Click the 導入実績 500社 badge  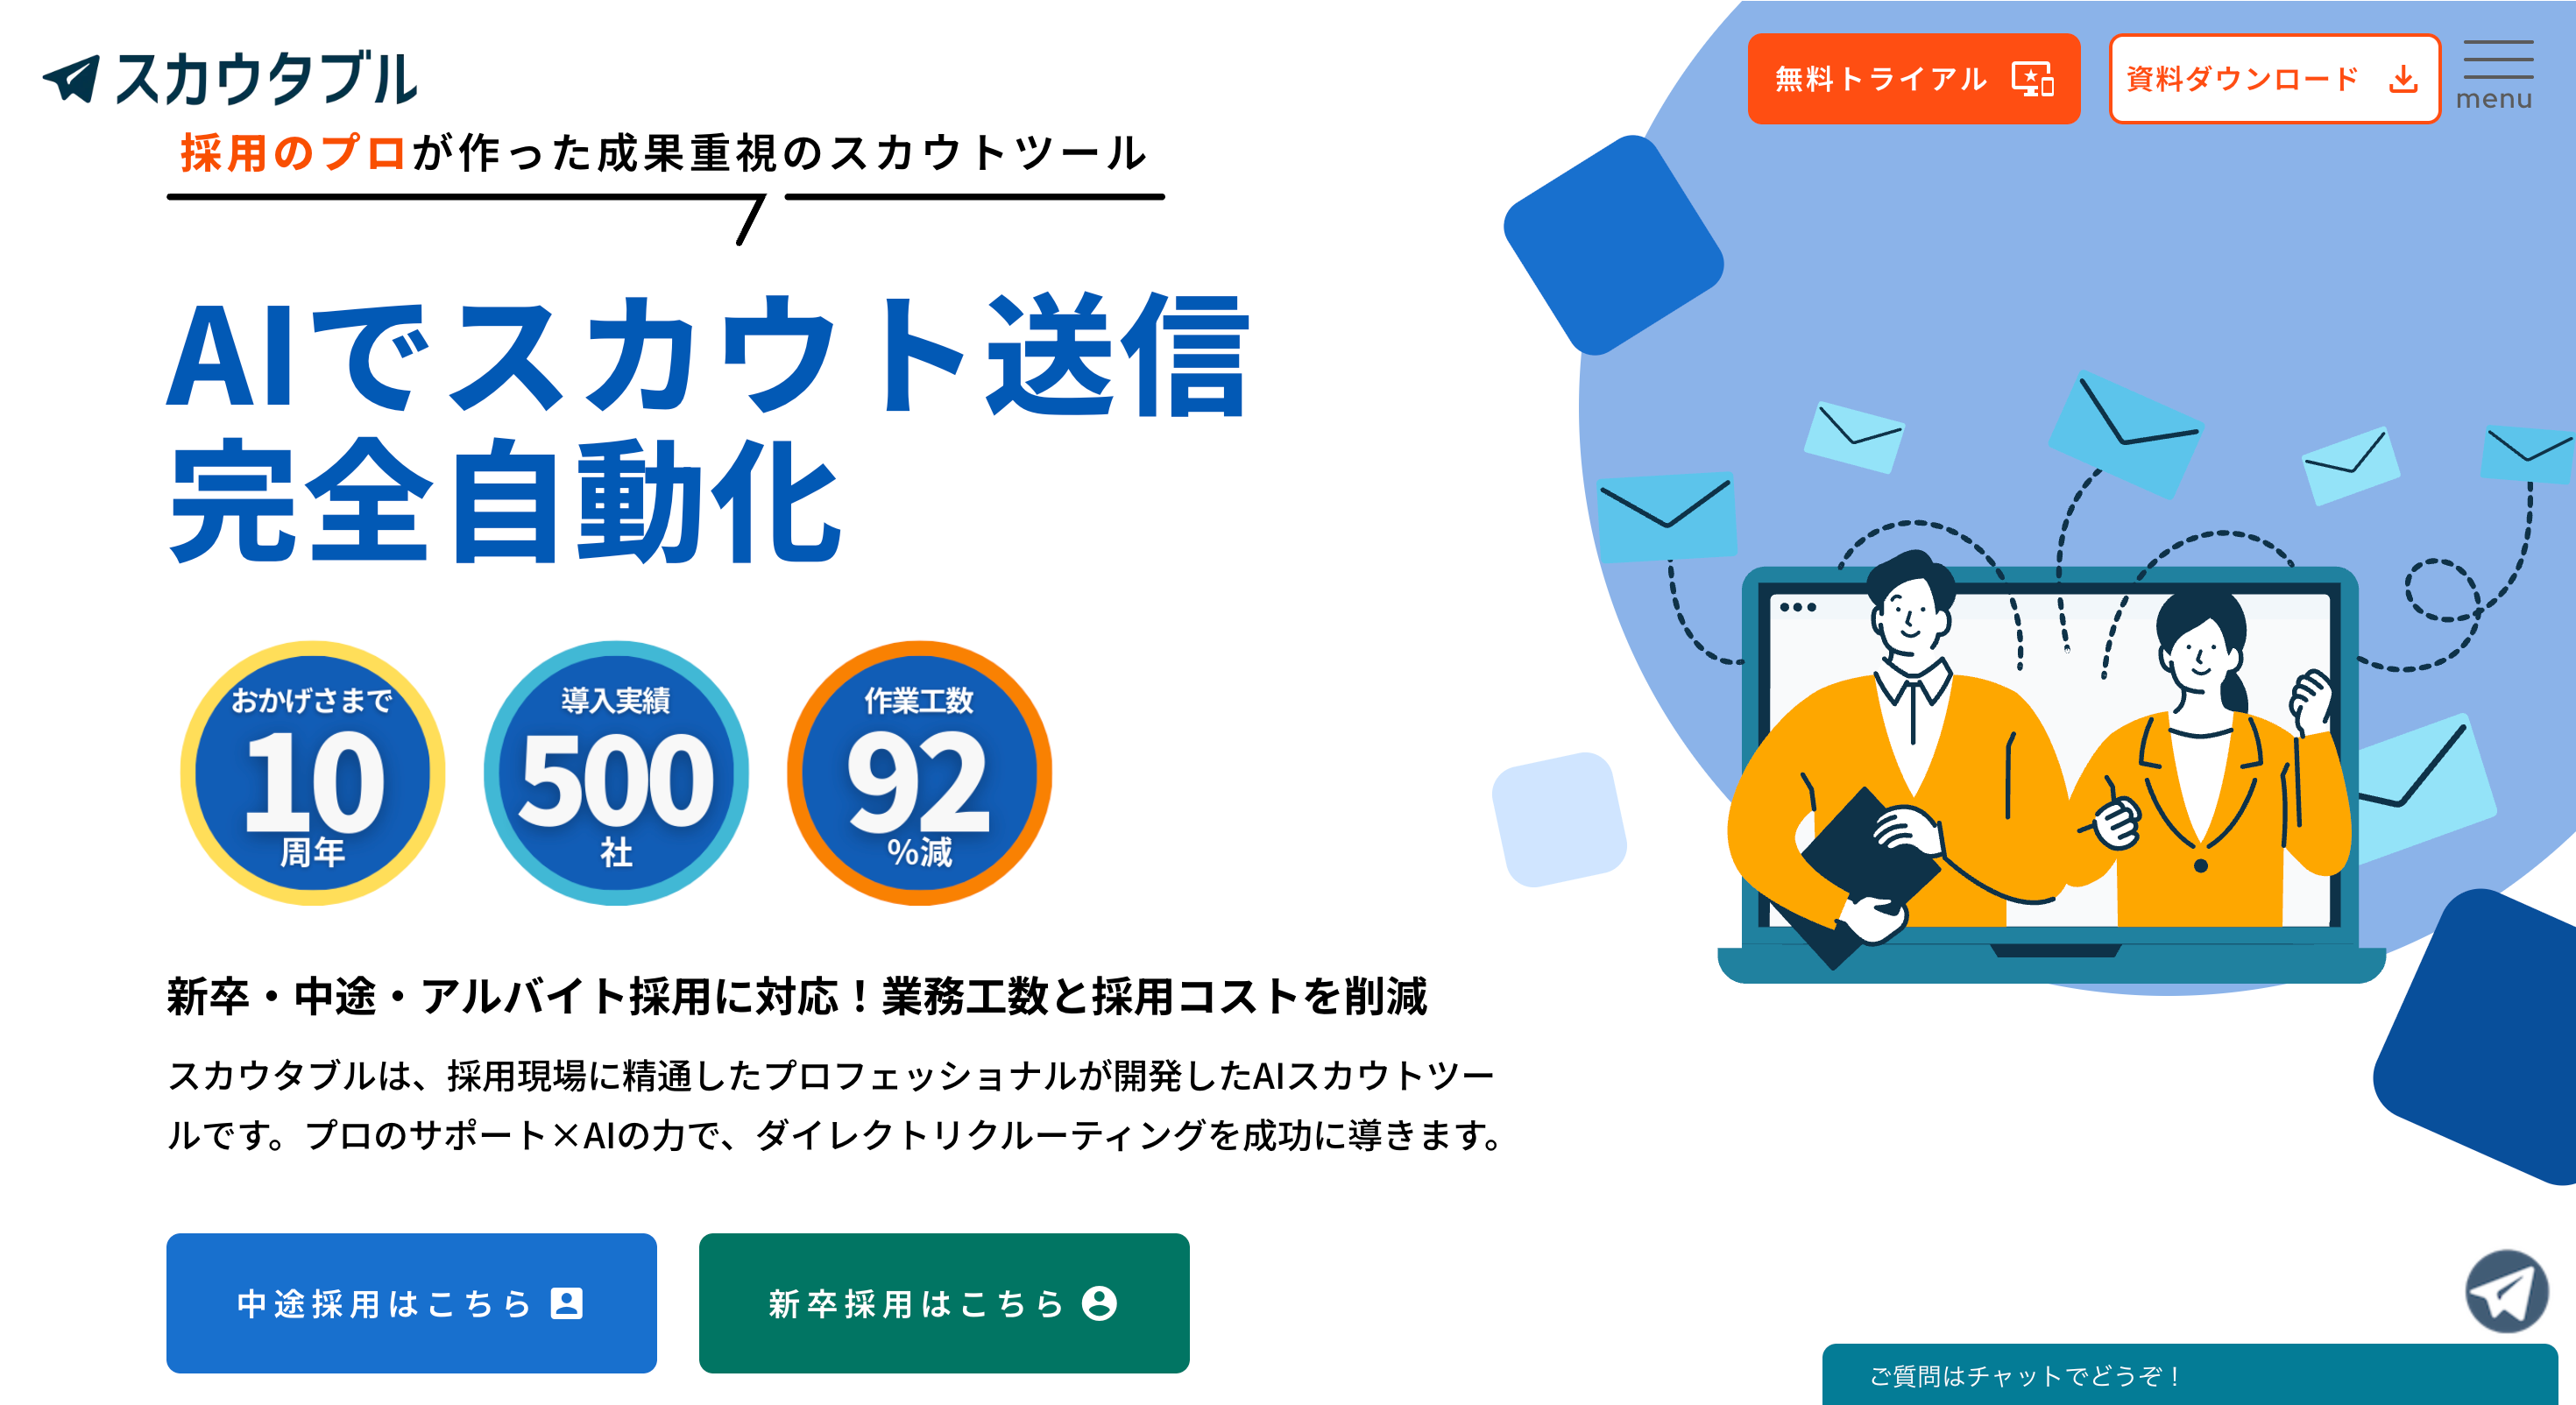pyautogui.click(x=616, y=773)
